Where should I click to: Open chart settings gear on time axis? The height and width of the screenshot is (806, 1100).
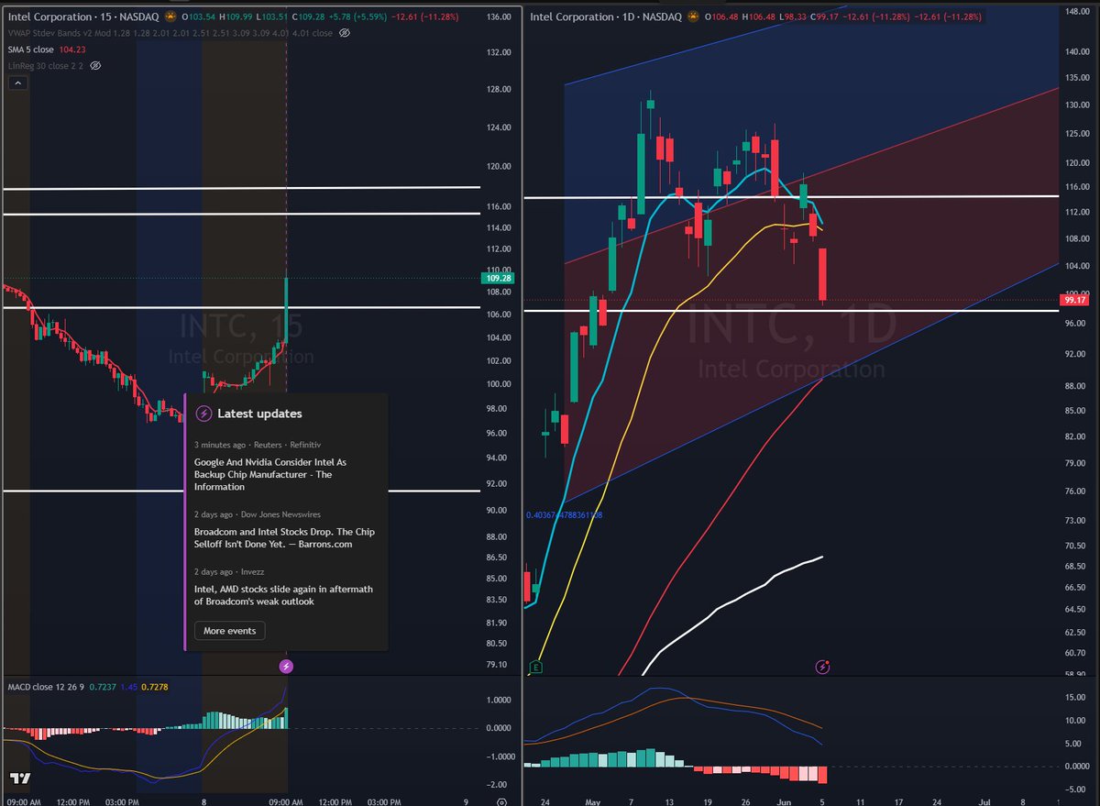point(501,800)
